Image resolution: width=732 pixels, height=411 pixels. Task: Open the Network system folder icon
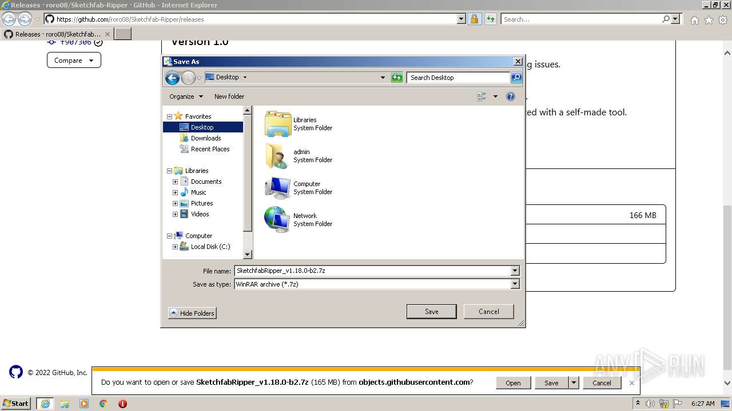point(278,220)
